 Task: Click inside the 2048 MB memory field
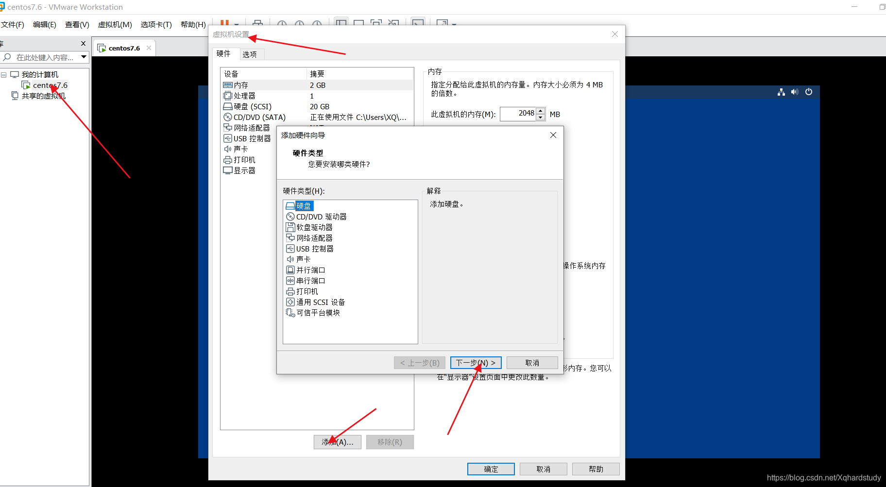(522, 113)
